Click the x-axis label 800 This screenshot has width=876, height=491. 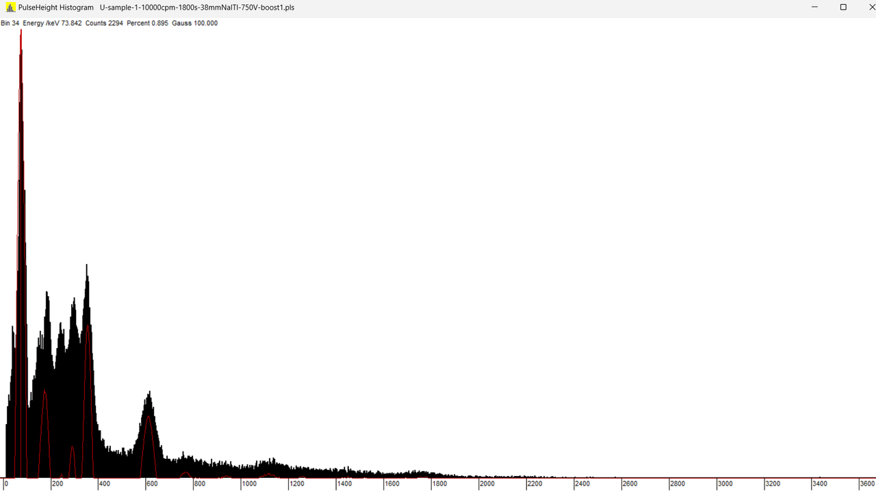(x=200, y=484)
